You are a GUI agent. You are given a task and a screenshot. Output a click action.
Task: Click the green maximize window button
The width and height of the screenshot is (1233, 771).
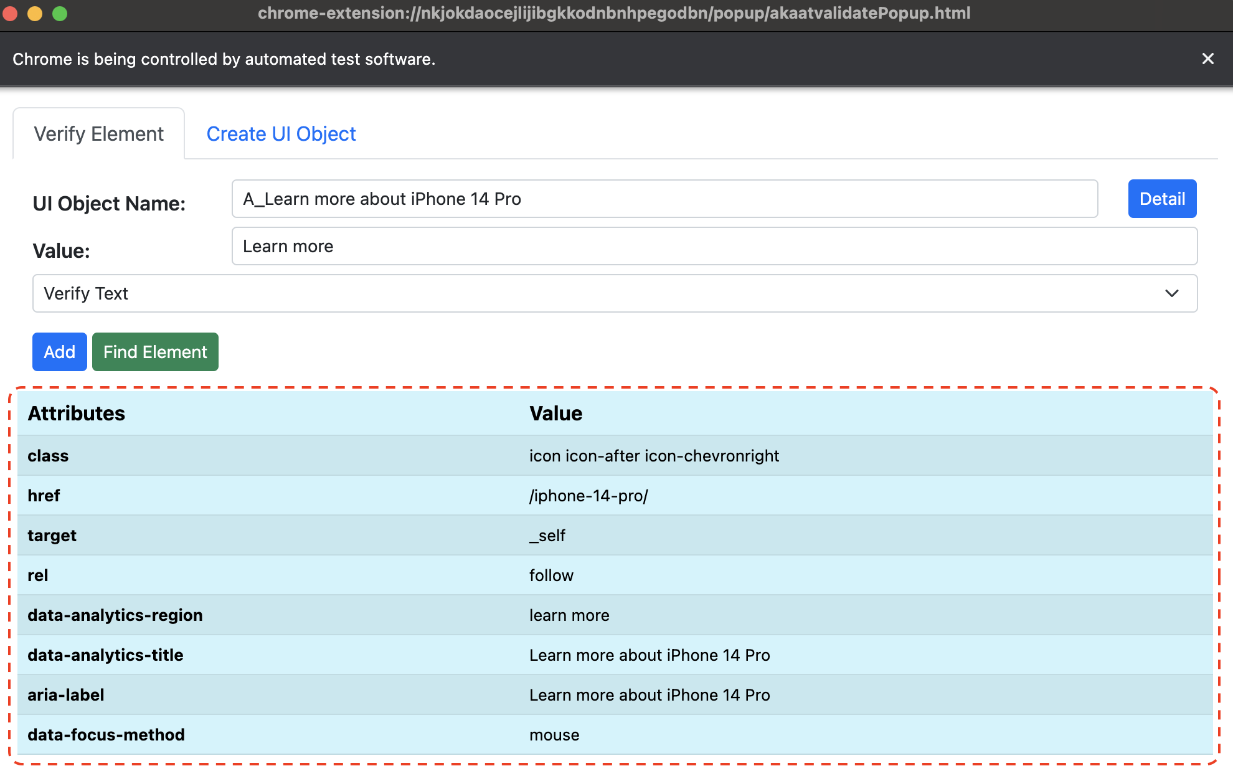pos(60,13)
